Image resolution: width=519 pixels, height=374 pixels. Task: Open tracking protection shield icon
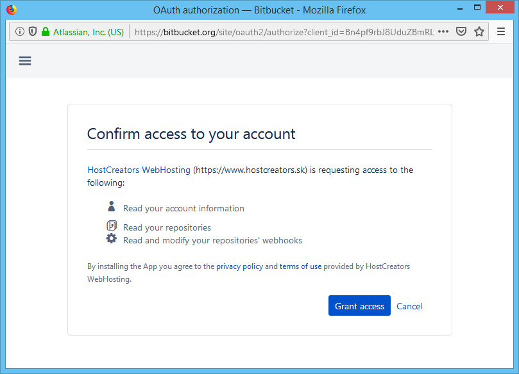[x=33, y=32]
